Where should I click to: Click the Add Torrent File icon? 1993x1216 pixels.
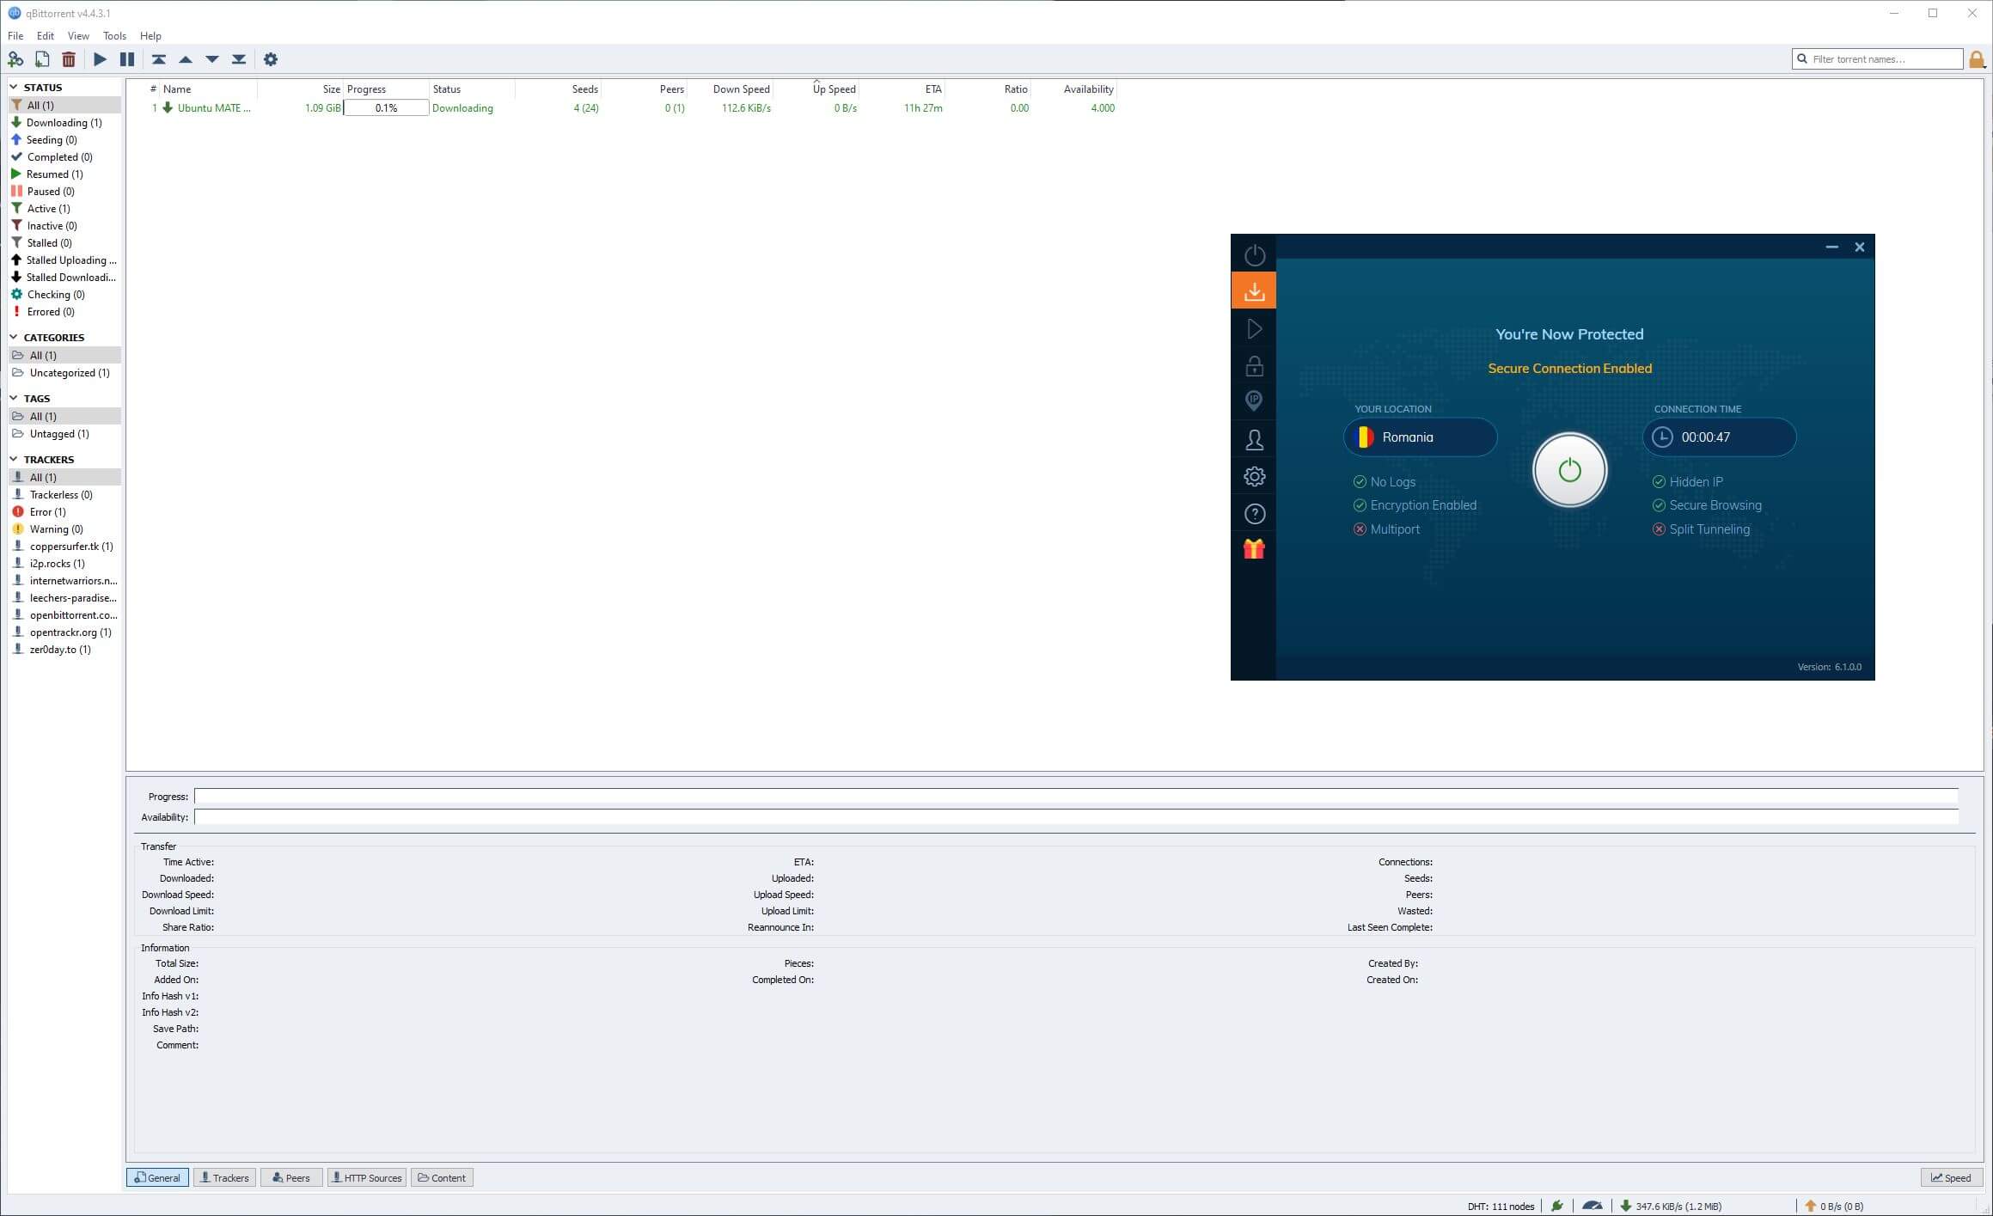pos(43,58)
